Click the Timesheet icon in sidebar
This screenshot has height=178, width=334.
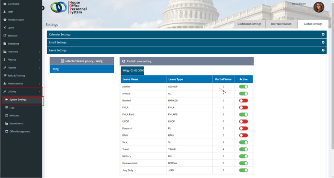[5, 44]
